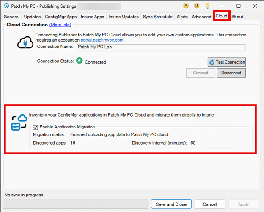264x212 pixels.
Task: Select the Intune Apps tab
Action: click(x=93, y=17)
